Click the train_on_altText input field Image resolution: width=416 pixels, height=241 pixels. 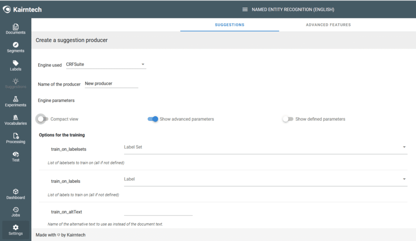[x=158, y=211]
